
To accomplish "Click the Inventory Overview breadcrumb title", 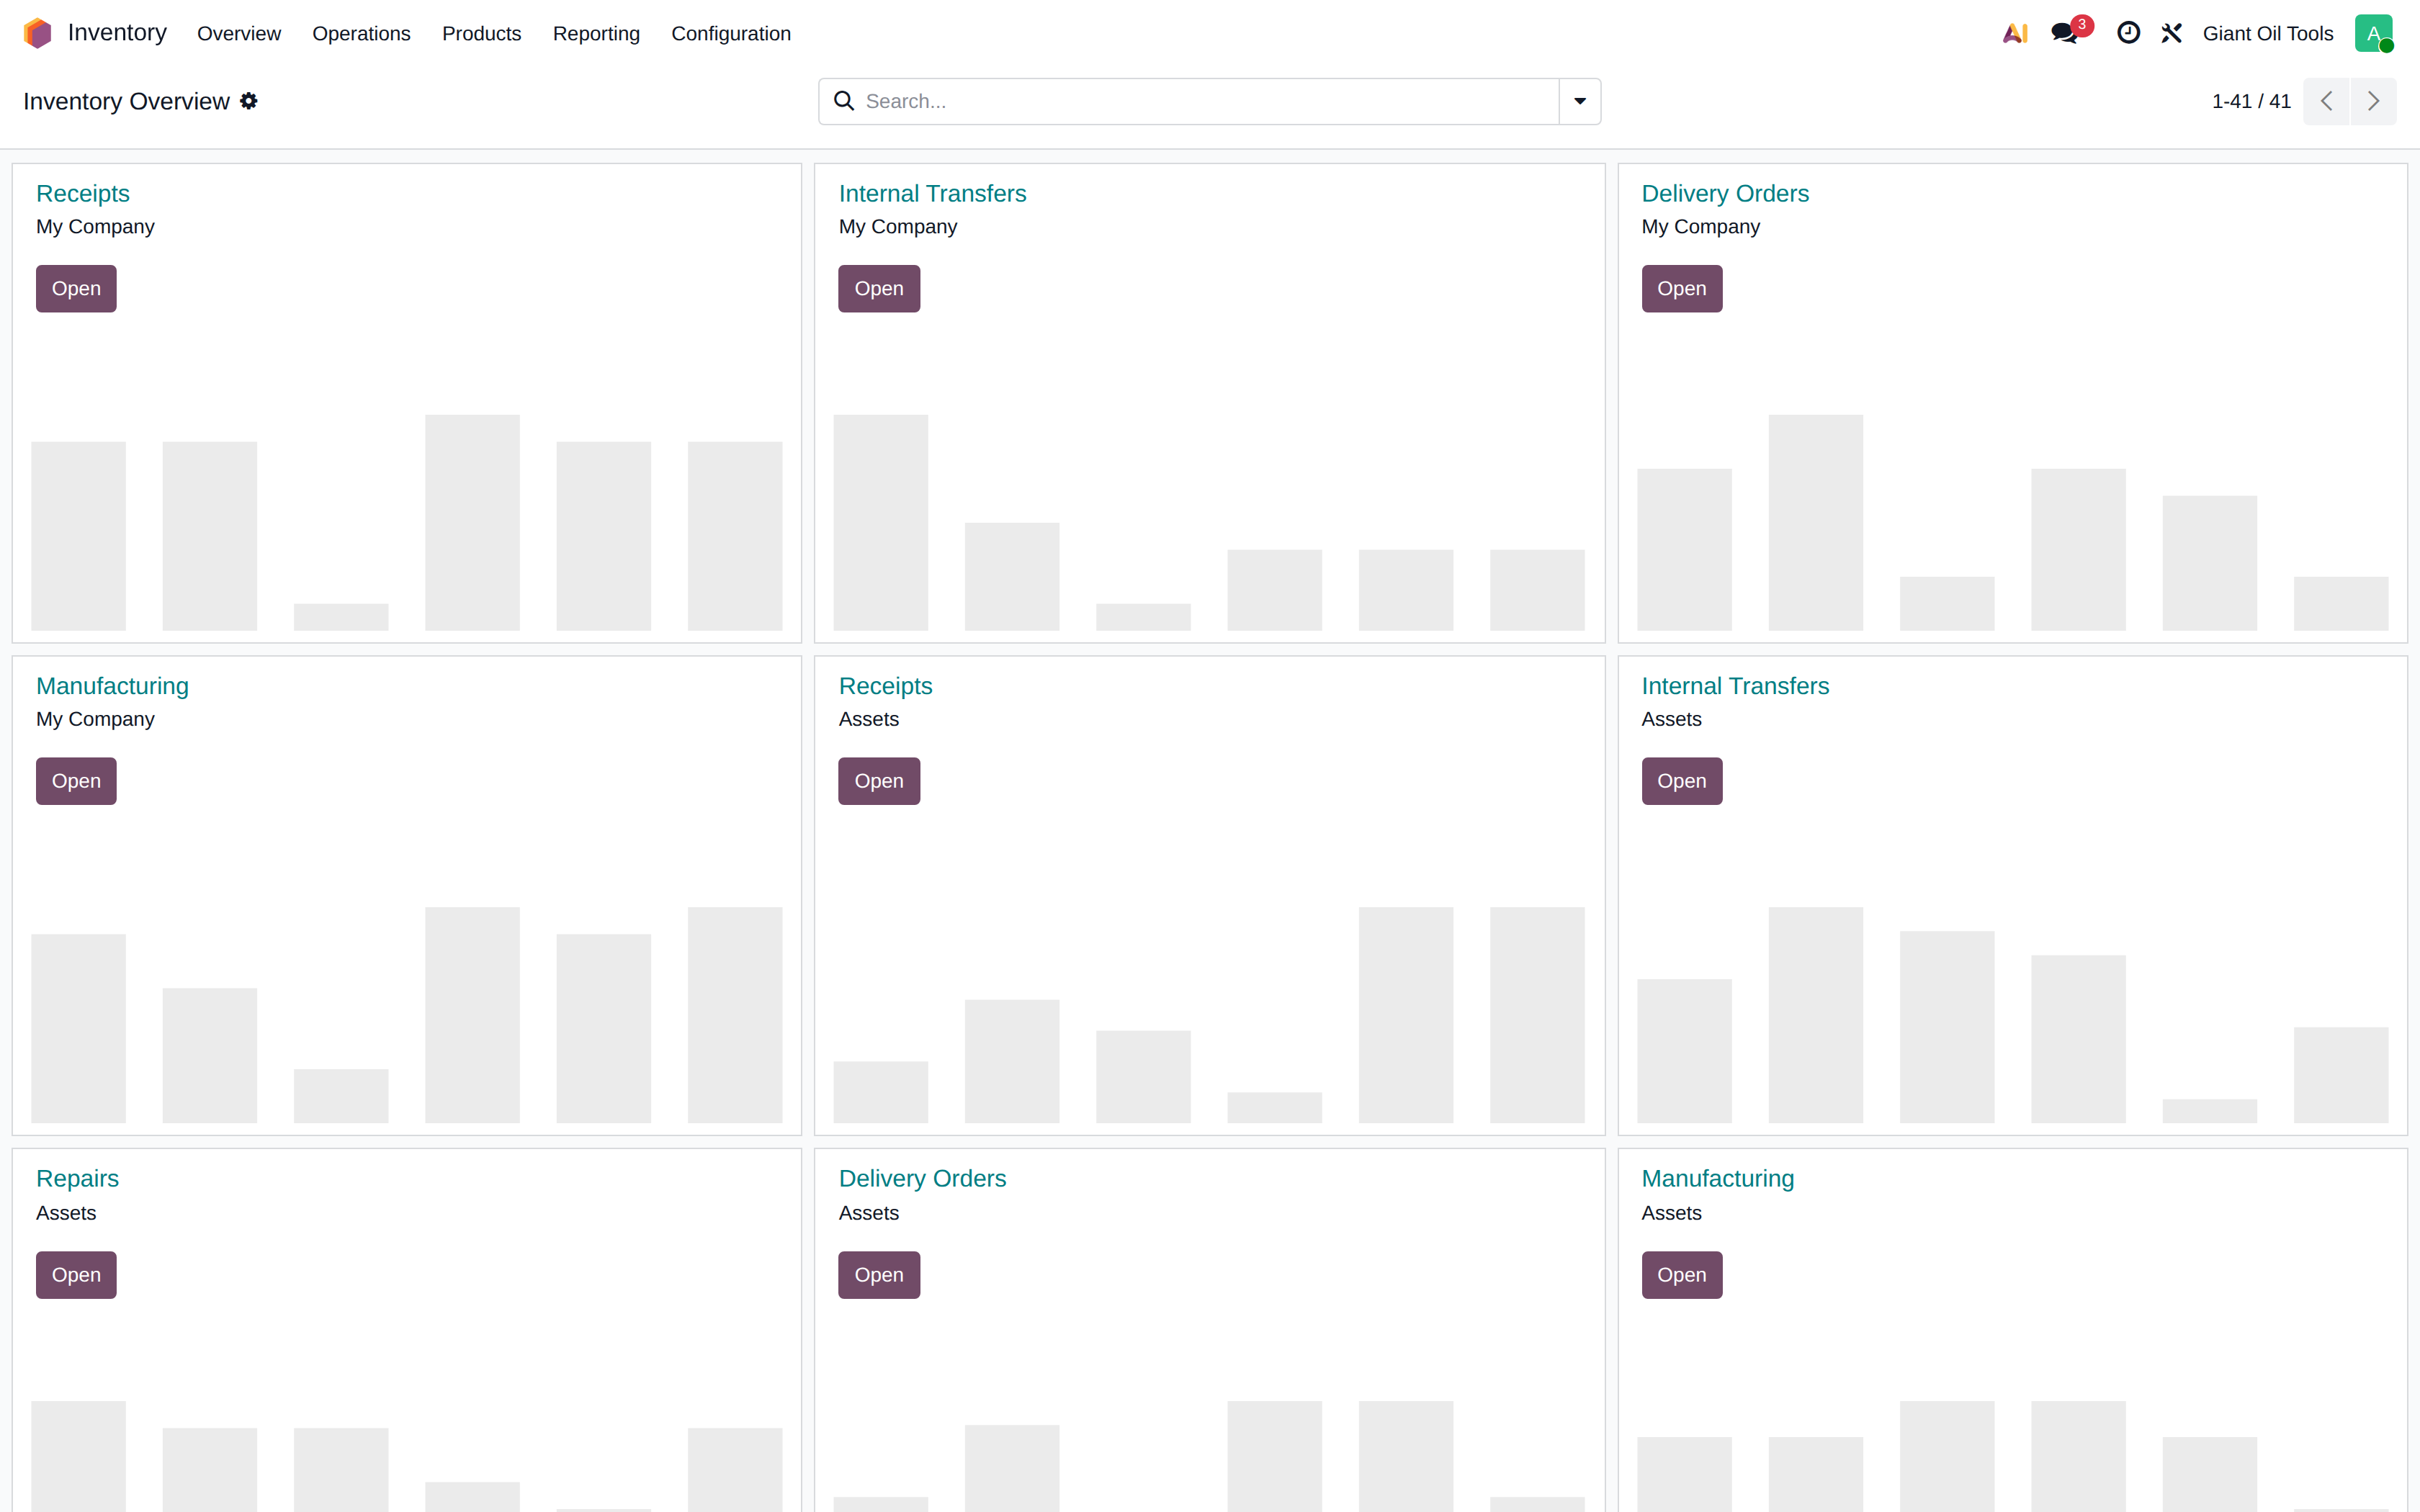I will (126, 101).
